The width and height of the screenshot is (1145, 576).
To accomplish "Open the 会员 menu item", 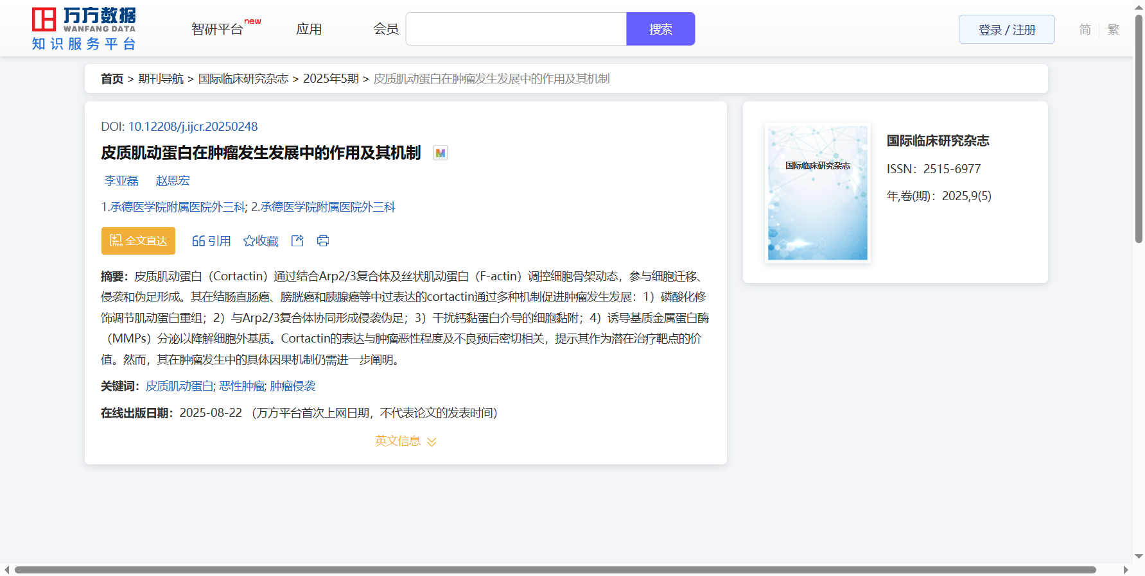I will 386,30.
